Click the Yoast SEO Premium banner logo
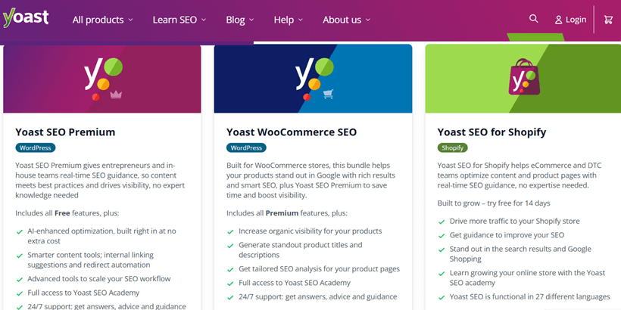Screen dimensions: 621x310 click(x=103, y=79)
